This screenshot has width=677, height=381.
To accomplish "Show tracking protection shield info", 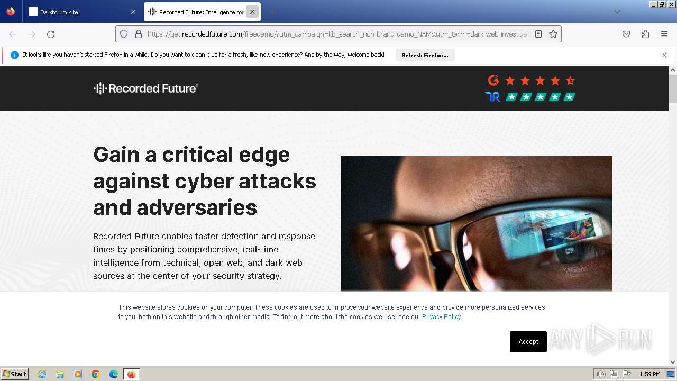I will point(124,34).
